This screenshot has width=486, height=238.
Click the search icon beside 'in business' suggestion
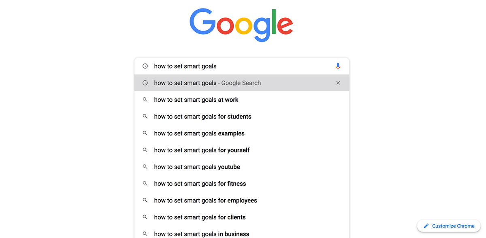(145, 234)
